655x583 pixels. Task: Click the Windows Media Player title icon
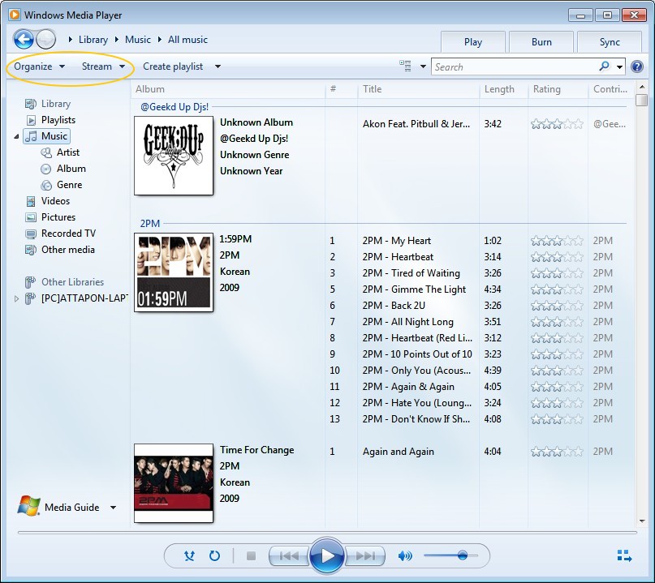[x=15, y=15]
